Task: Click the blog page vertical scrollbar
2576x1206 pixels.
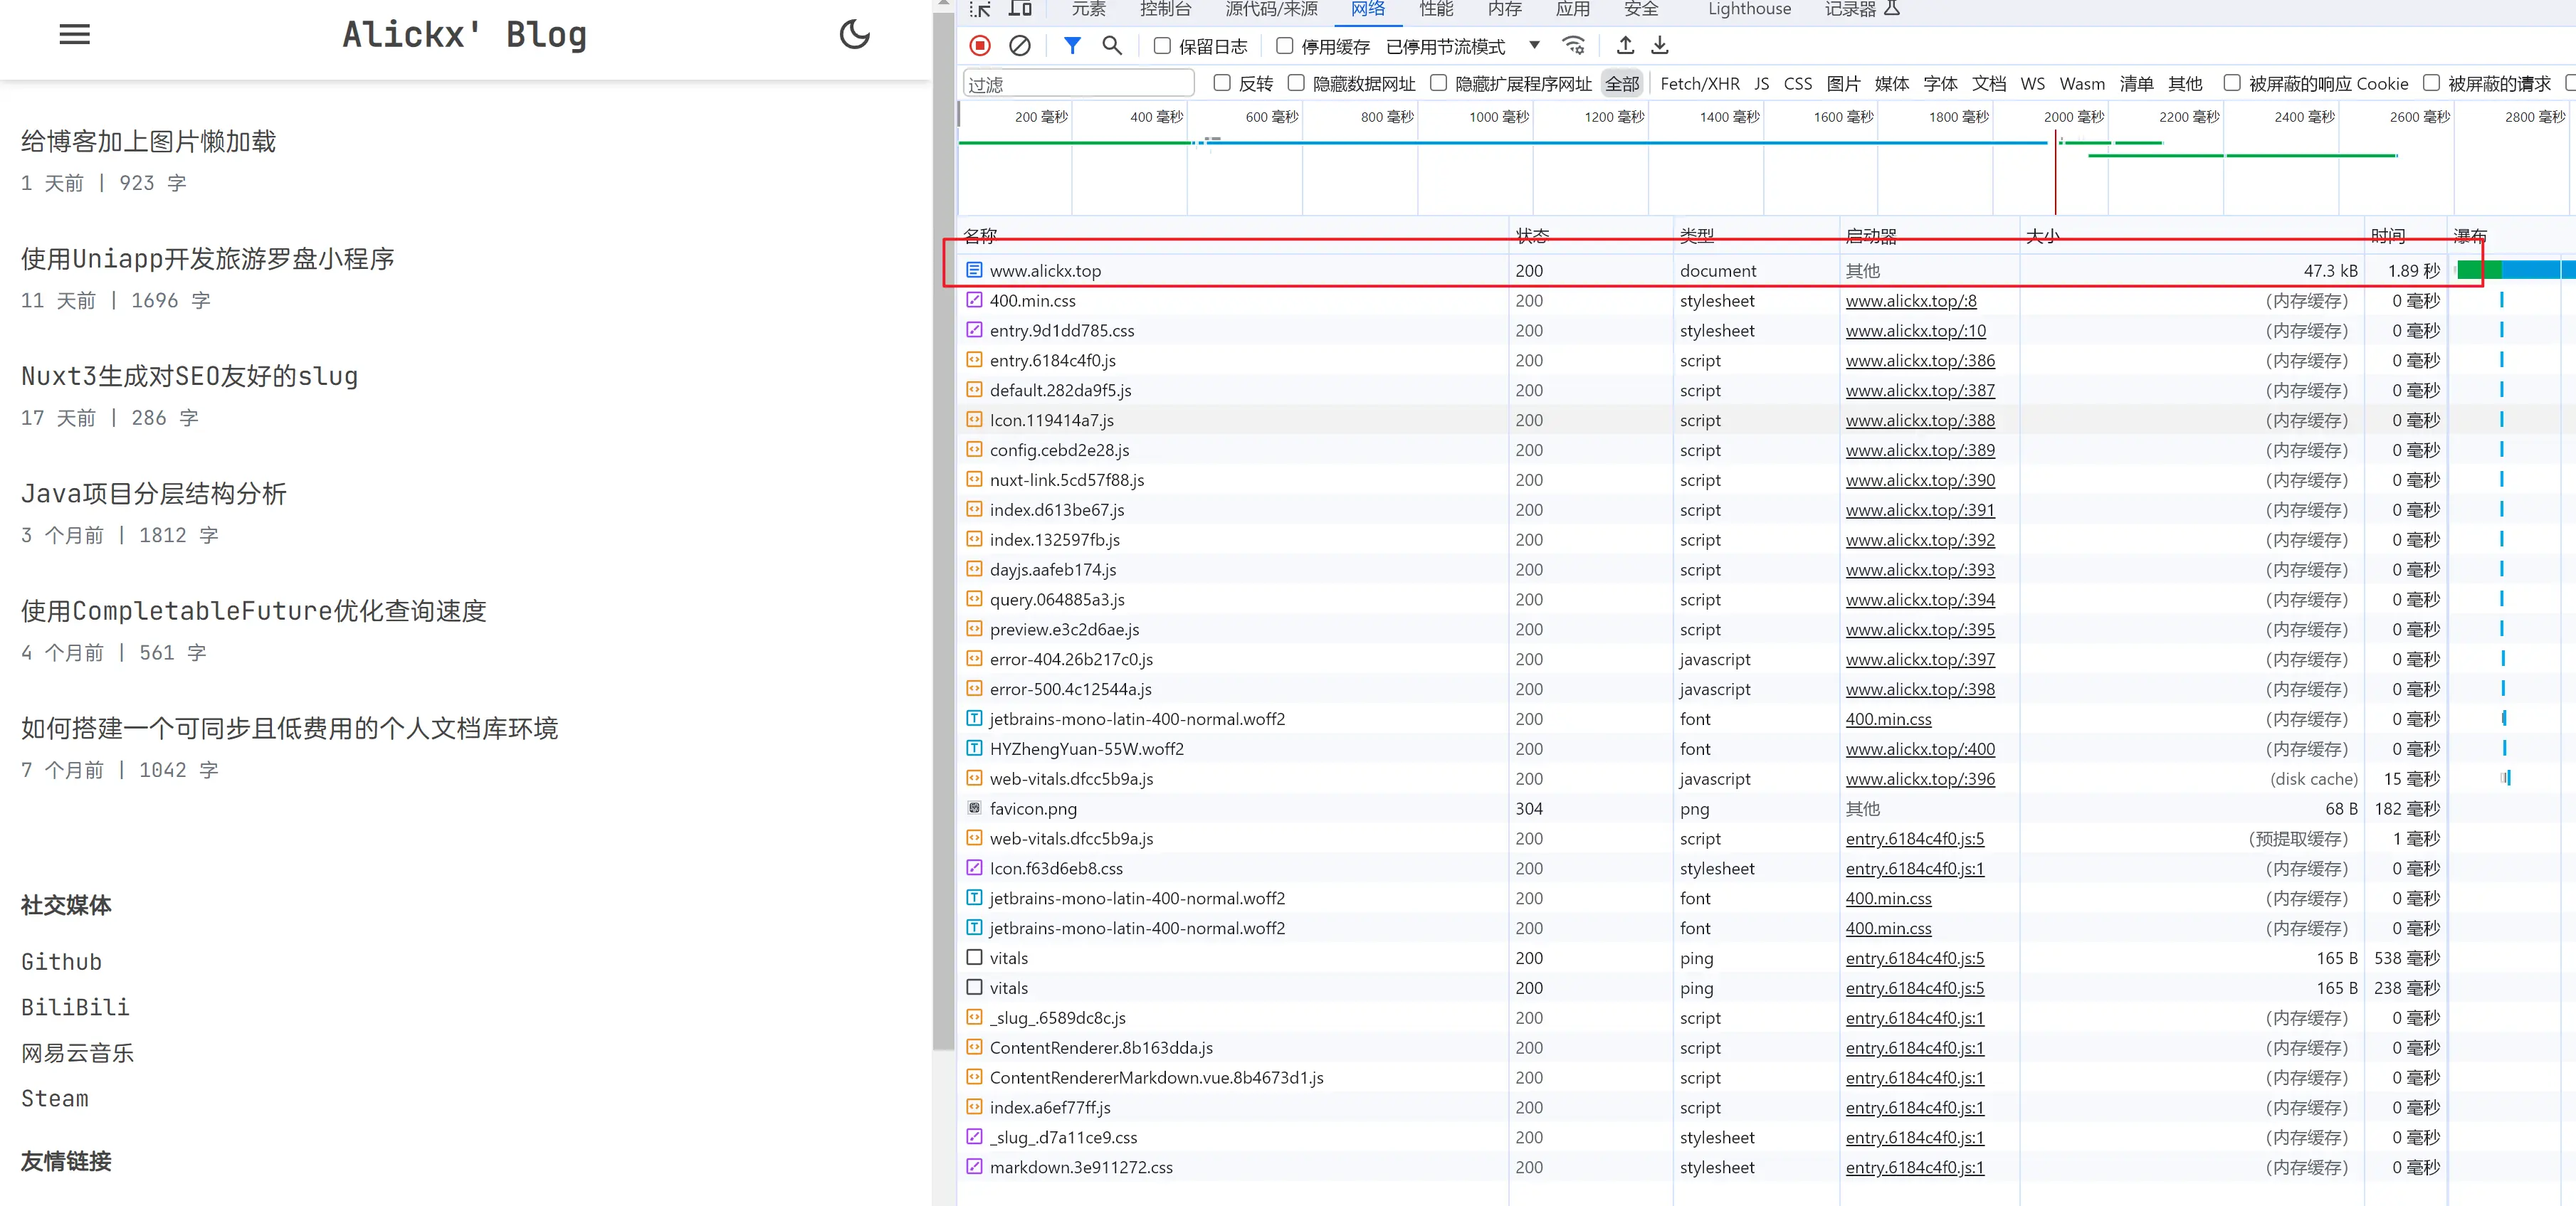Action: pos(942,530)
